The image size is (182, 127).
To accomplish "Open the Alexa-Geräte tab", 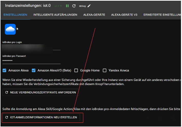I will click(x=94, y=15).
